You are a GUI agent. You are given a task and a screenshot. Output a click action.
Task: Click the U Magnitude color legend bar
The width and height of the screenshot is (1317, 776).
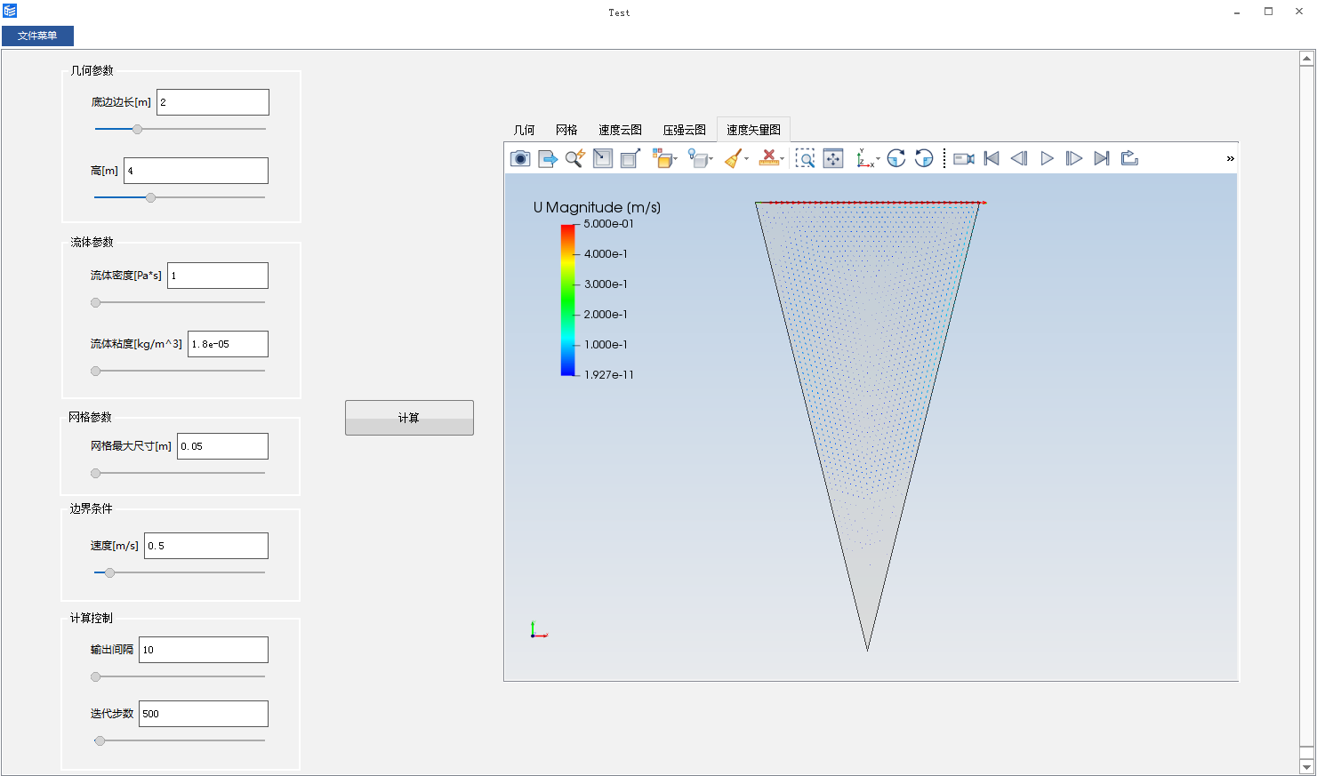(568, 300)
